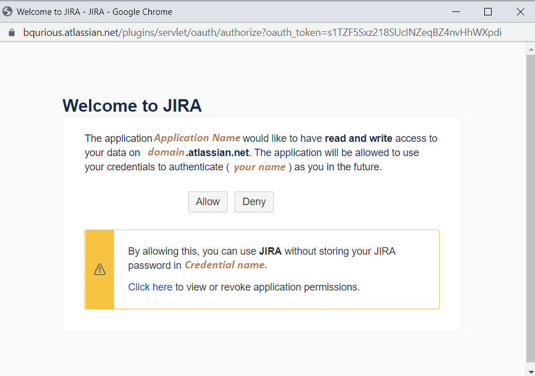This screenshot has width=535, height=376.
Task: Click the 'your name' placeholder text
Action: click(x=260, y=167)
